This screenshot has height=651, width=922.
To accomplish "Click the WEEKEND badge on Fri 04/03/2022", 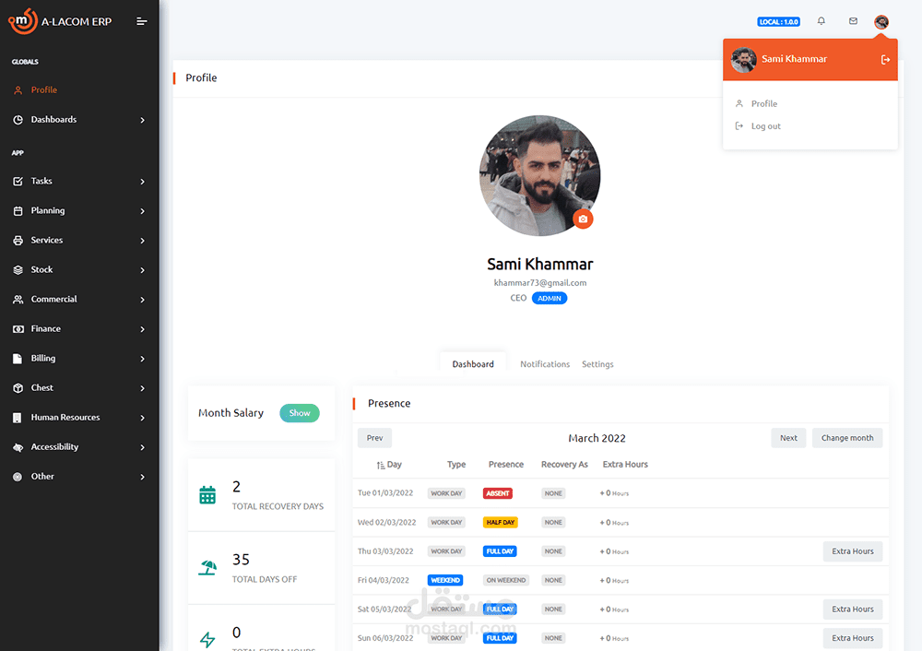I will click(445, 580).
